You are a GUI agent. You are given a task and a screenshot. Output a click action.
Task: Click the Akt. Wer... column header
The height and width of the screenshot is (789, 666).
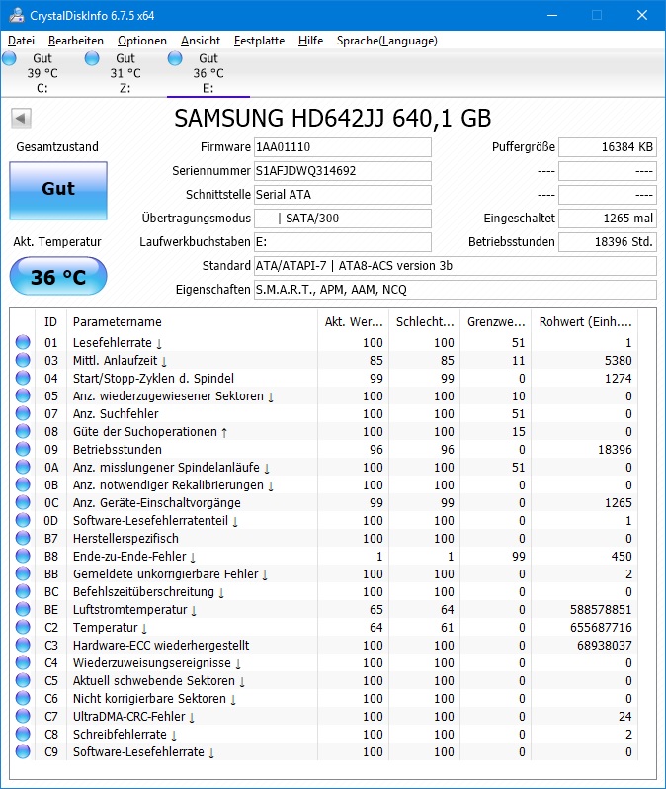(x=354, y=321)
